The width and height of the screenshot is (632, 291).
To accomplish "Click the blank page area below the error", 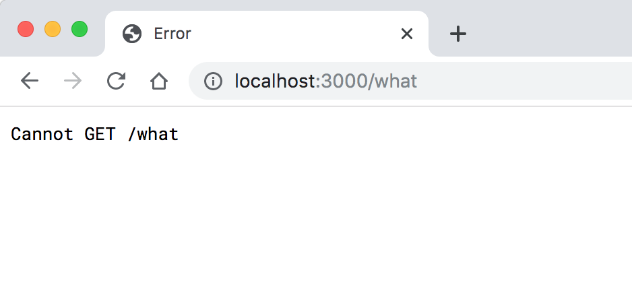I will [x=316, y=222].
